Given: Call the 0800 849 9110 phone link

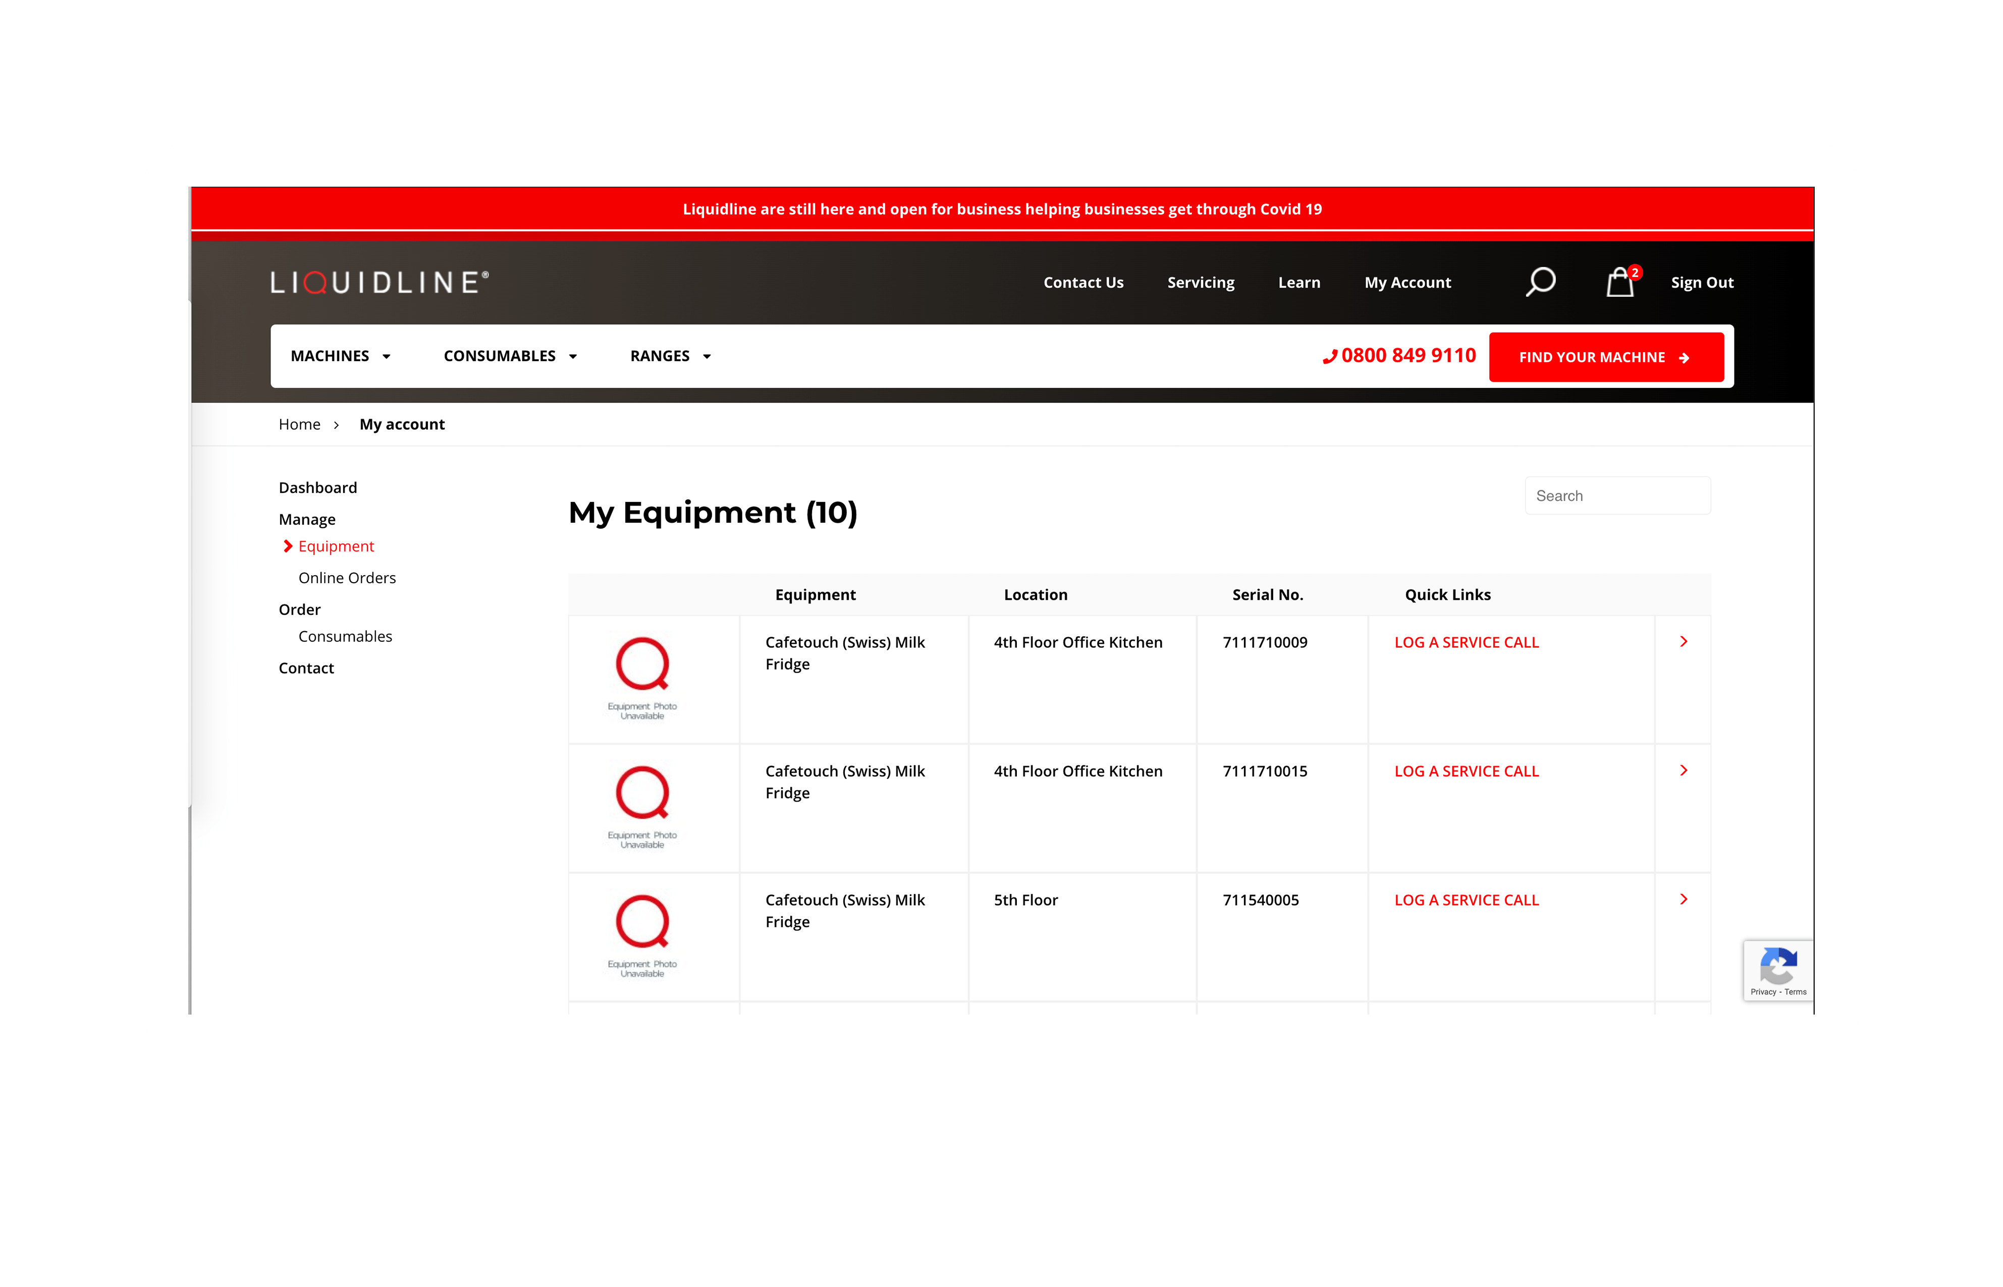Looking at the screenshot, I should pyautogui.click(x=1398, y=355).
